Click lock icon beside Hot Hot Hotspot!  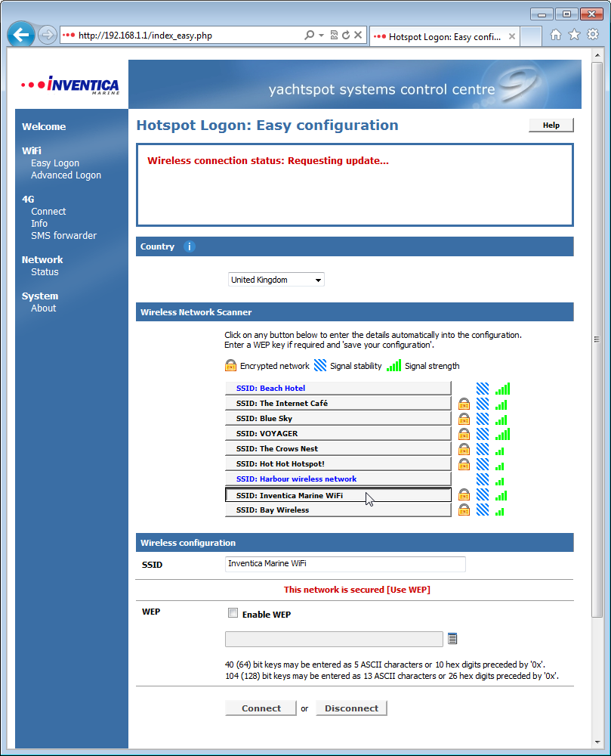pos(464,464)
